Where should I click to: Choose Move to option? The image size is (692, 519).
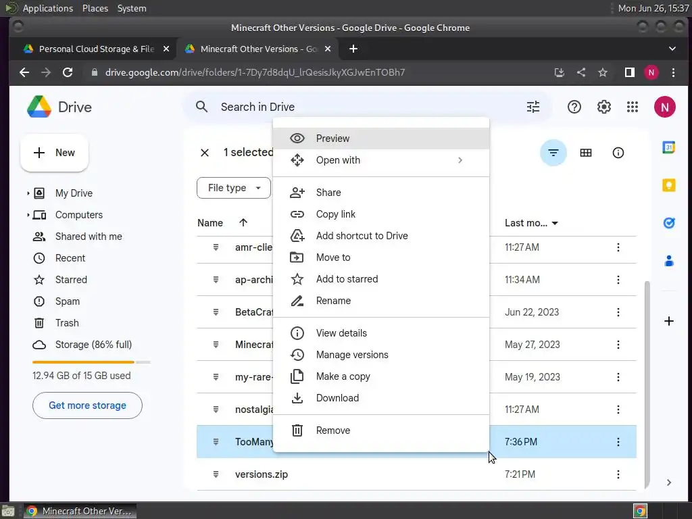point(381,257)
